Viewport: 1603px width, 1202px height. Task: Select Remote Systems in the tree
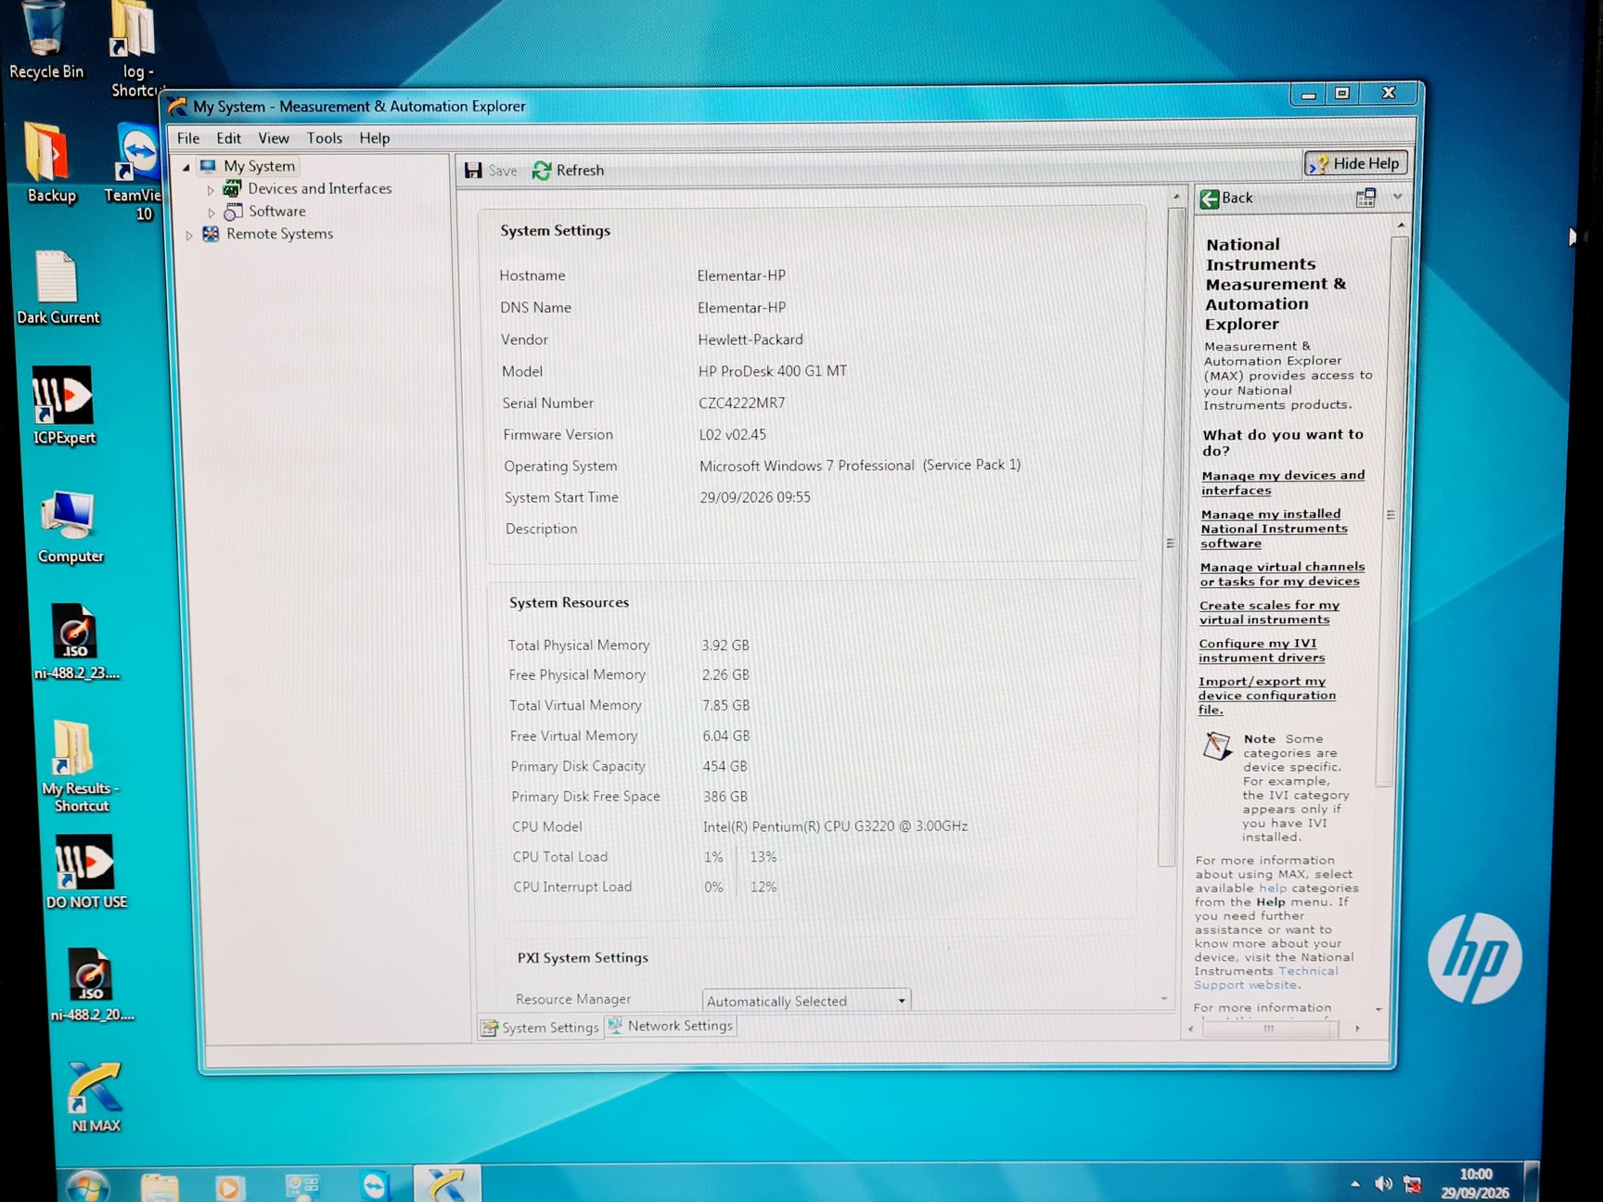click(279, 234)
